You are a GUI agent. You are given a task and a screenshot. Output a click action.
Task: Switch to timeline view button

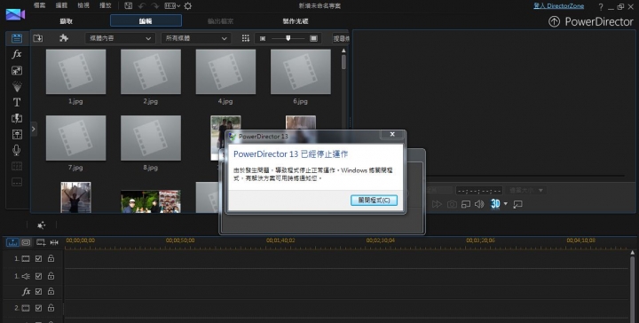tap(12, 242)
